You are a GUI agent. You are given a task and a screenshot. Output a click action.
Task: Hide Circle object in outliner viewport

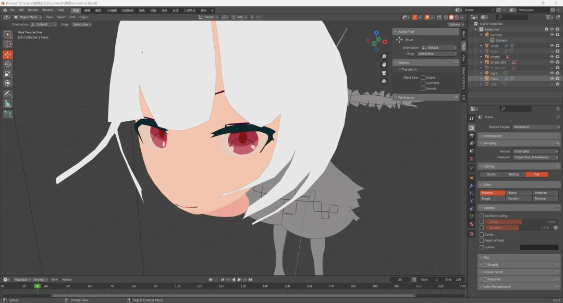tap(552, 45)
